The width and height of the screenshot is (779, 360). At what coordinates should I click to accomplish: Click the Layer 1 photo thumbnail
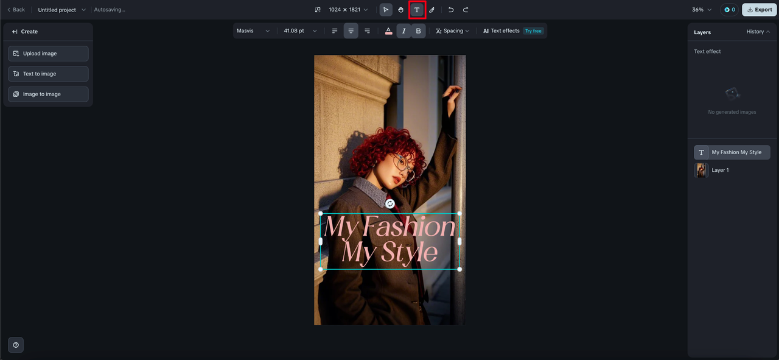click(701, 170)
